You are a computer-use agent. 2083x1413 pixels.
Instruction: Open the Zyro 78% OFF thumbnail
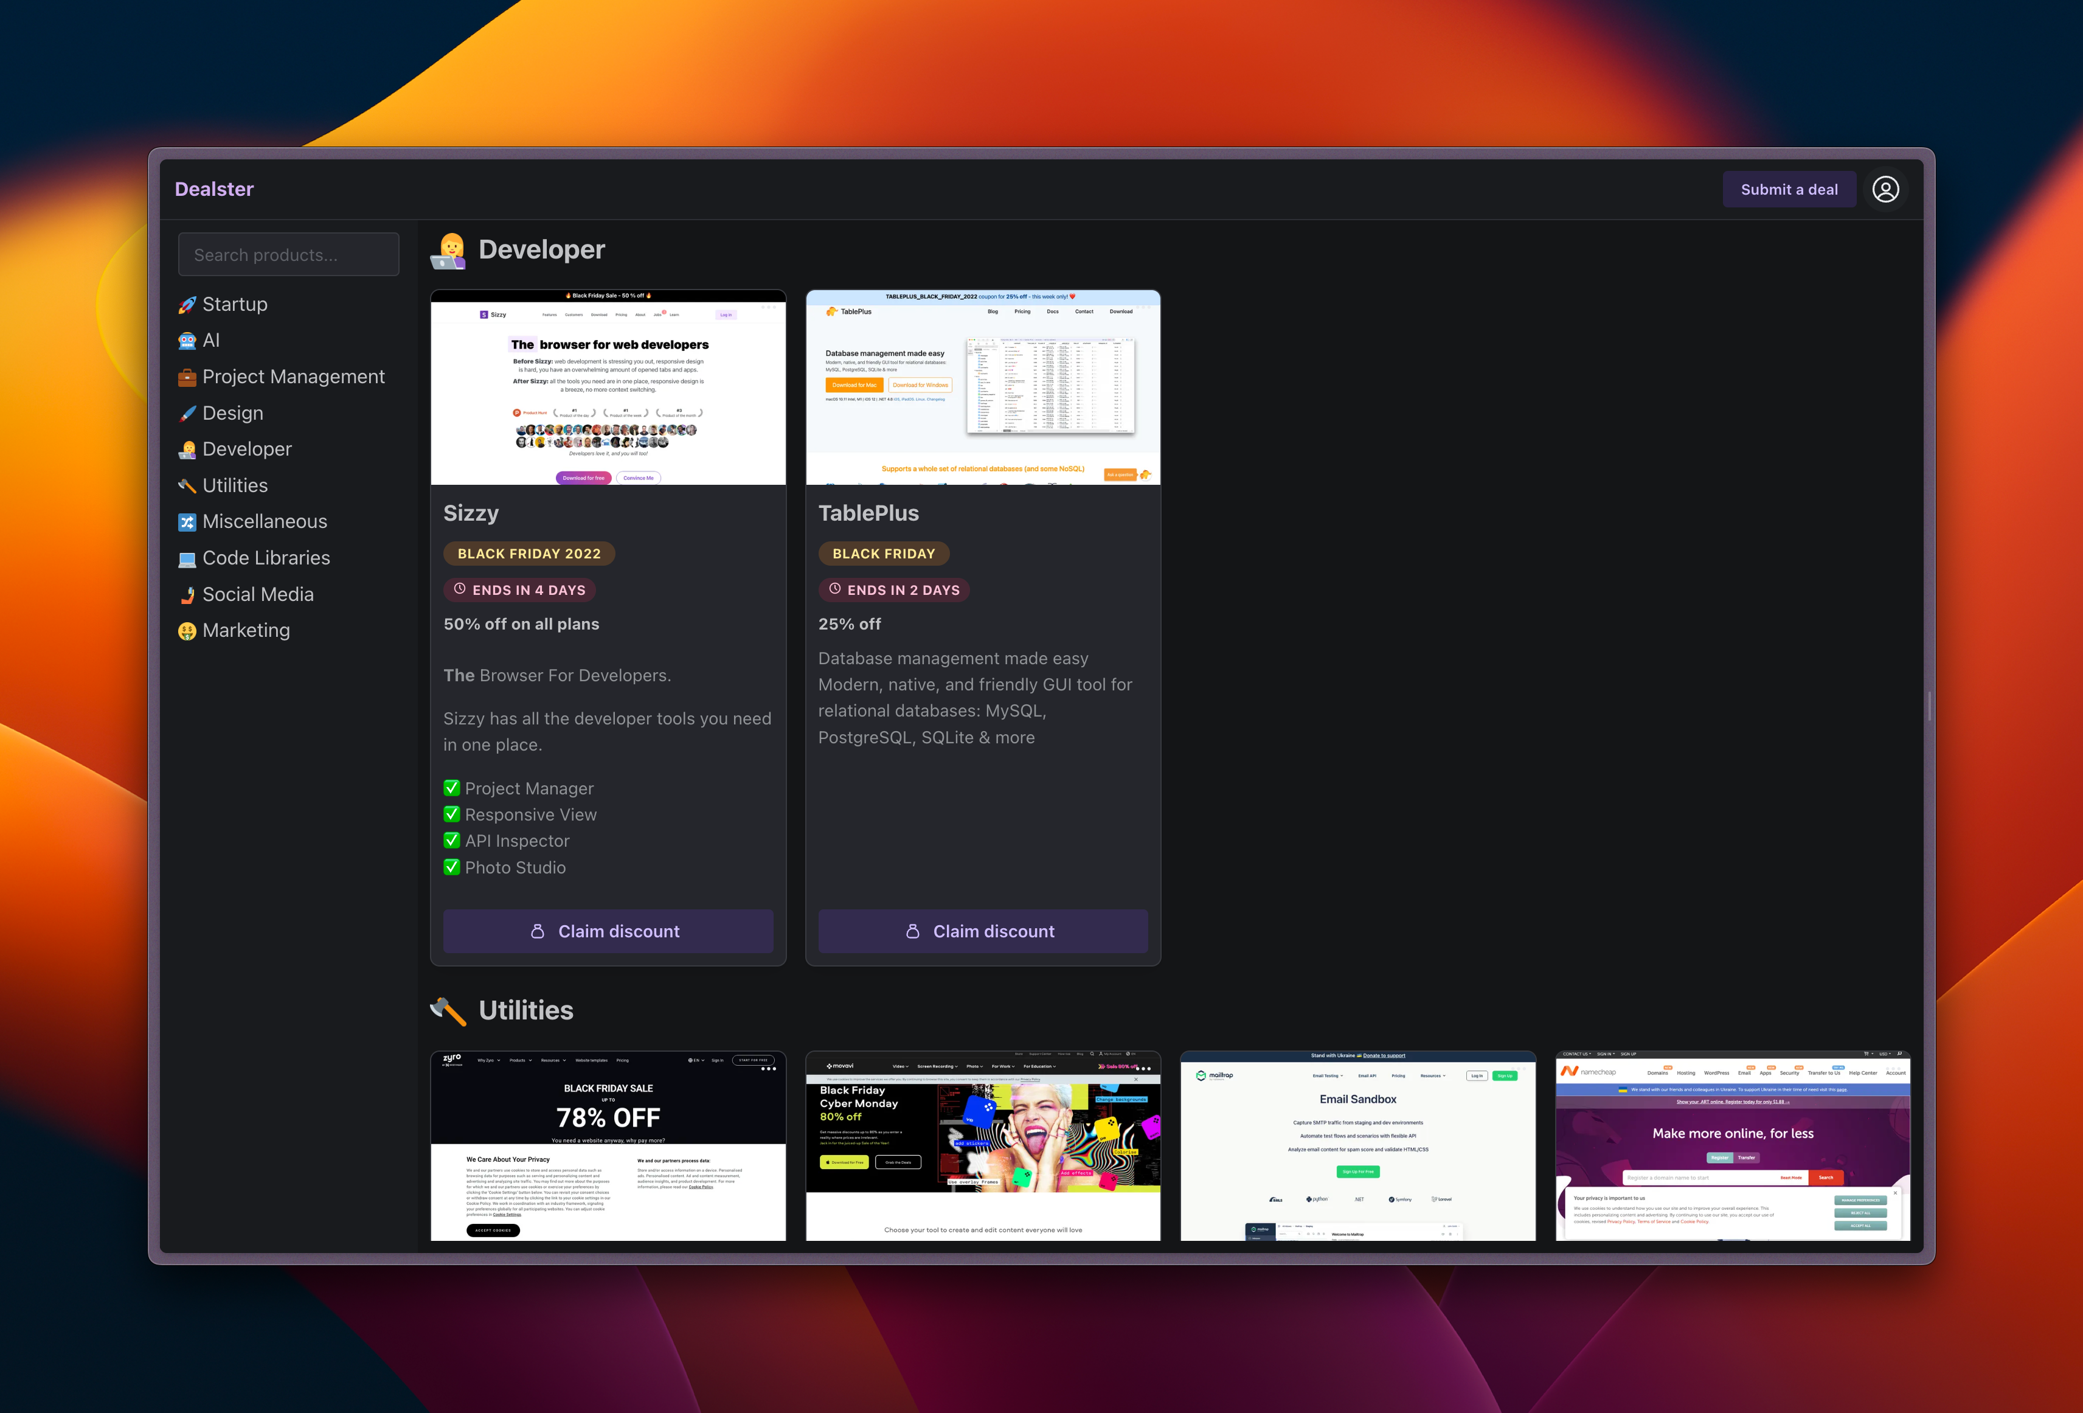click(x=608, y=1146)
